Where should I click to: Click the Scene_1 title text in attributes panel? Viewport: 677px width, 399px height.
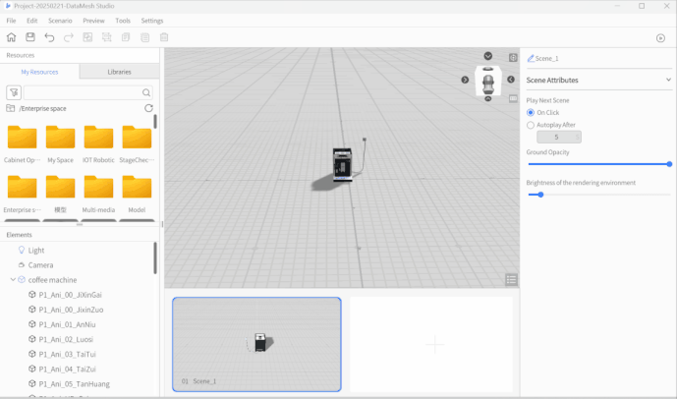coord(546,58)
